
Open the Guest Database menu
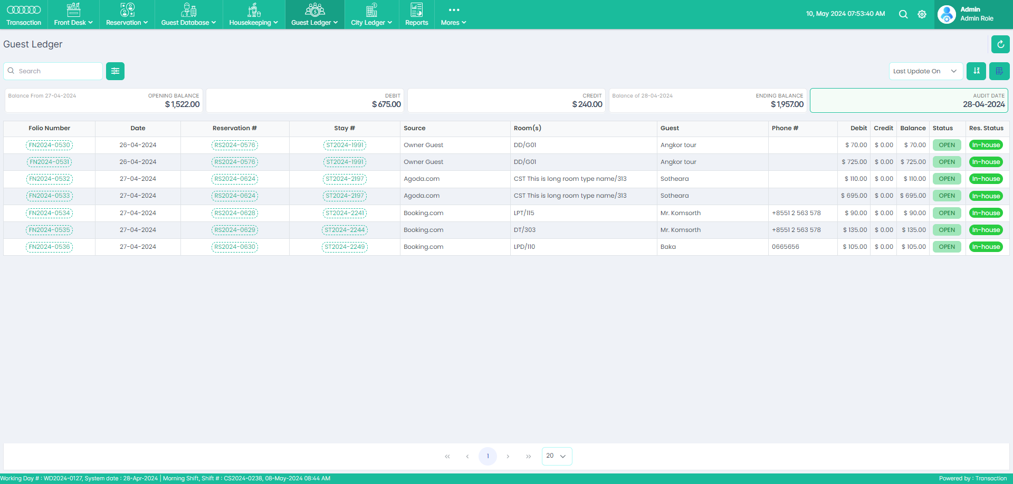pos(188,15)
